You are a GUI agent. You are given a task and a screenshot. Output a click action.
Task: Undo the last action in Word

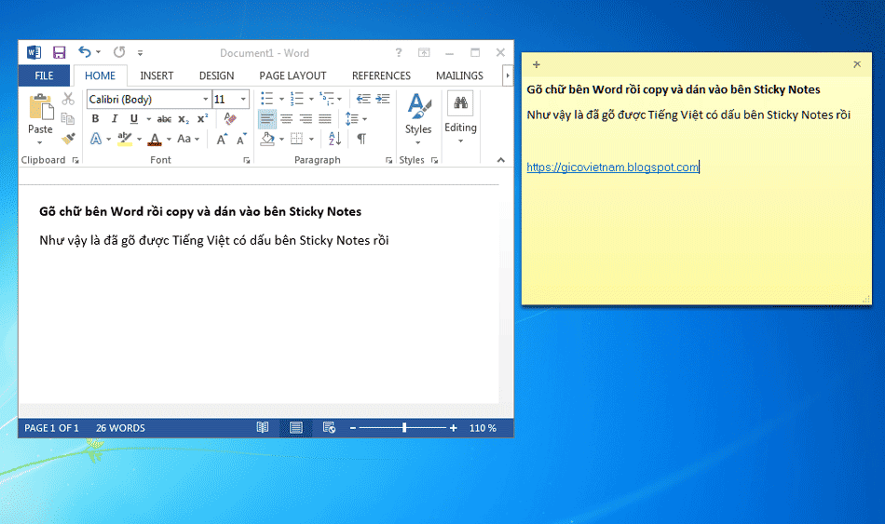(x=85, y=52)
